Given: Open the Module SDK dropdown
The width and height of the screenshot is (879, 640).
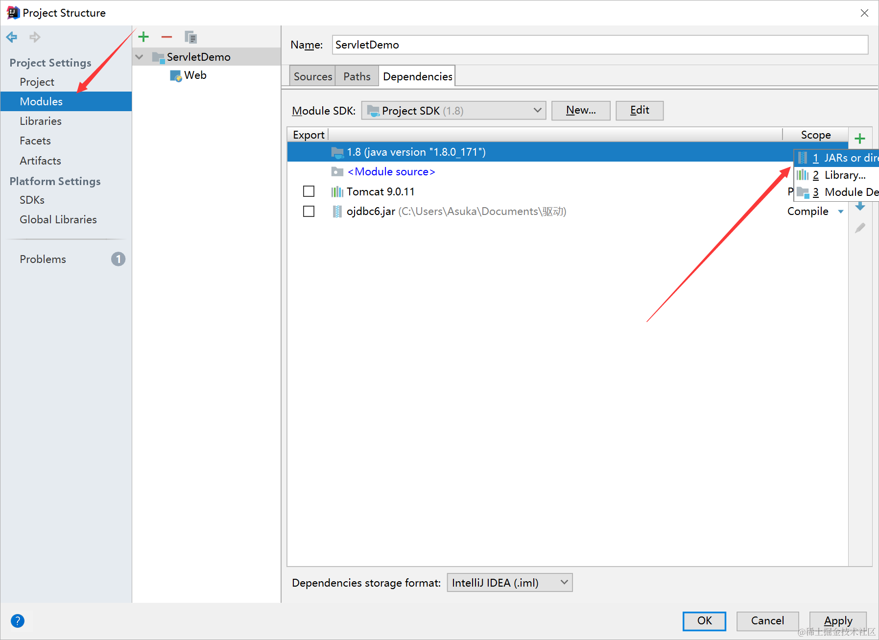Looking at the screenshot, I should click(453, 111).
